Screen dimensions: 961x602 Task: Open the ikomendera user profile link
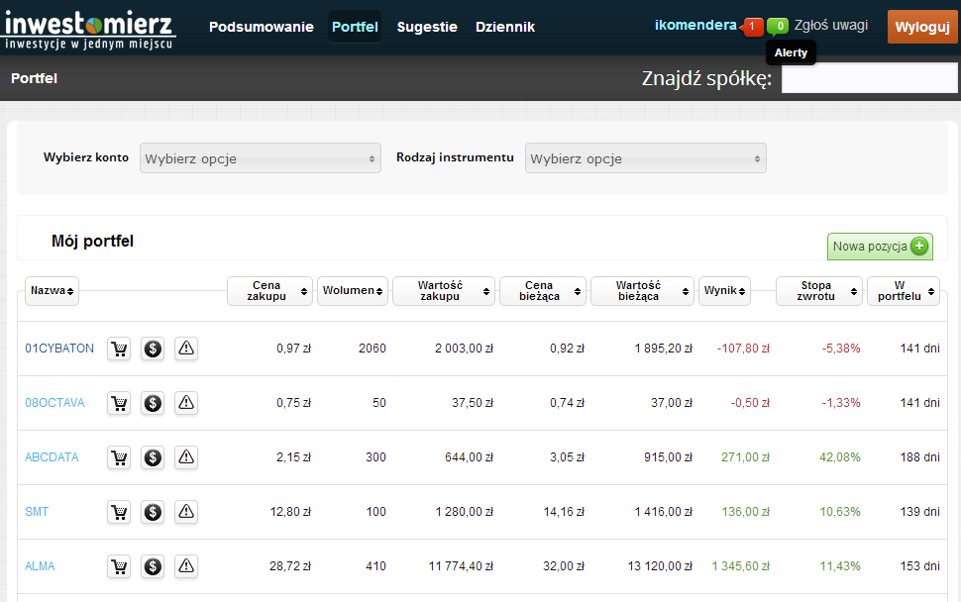pos(695,25)
